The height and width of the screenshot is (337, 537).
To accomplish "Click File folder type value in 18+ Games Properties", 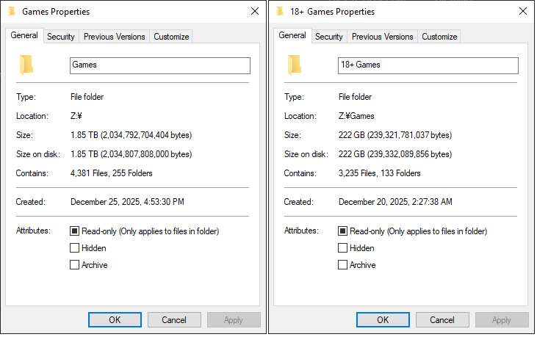I will [x=355, y=97].
